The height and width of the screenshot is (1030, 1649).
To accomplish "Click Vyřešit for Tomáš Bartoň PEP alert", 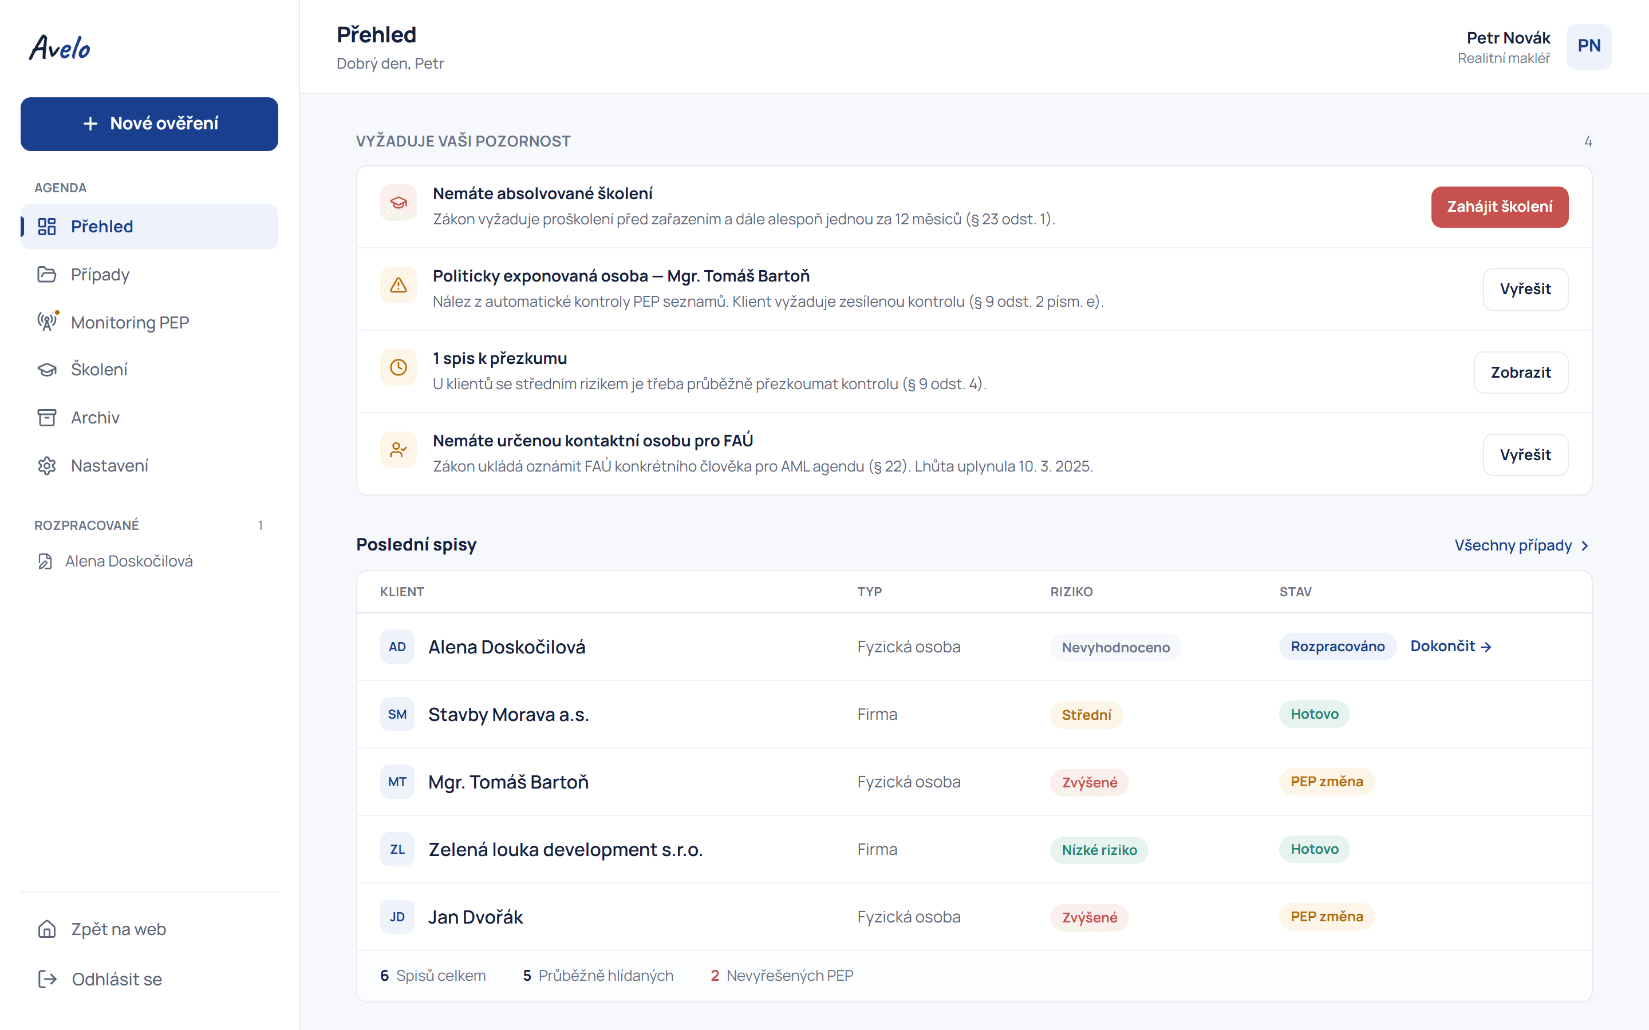I will [x=1525, y=290].
